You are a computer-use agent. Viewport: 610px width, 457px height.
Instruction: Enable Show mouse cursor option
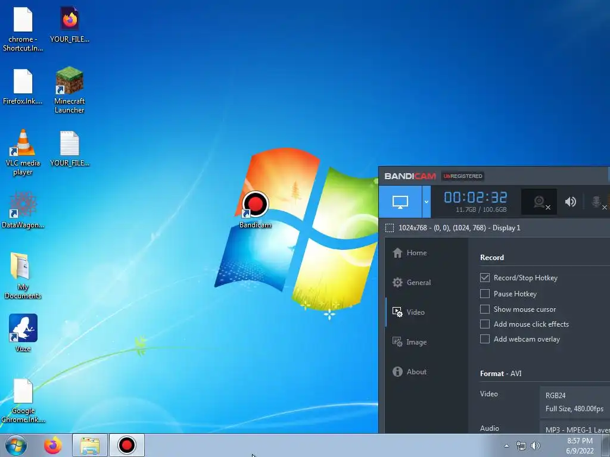[x=485, y=309]
